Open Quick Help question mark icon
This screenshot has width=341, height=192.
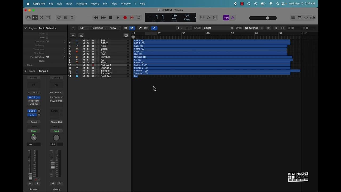(41, 18)
